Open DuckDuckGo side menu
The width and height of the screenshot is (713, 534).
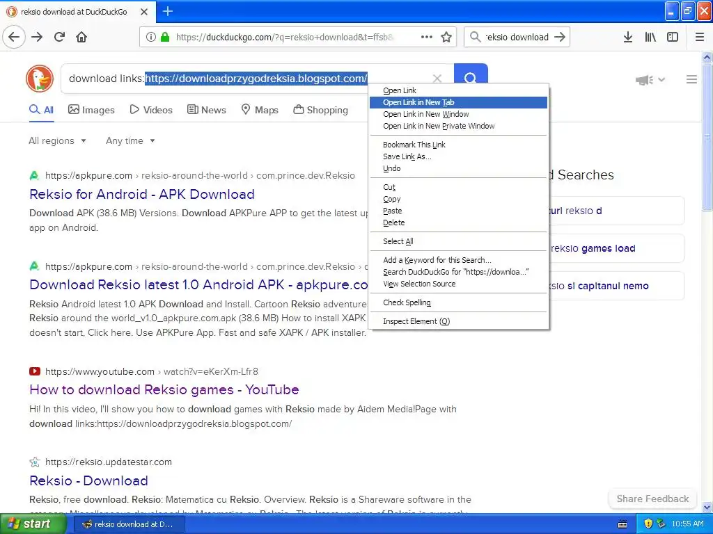[x=691, y=79]
